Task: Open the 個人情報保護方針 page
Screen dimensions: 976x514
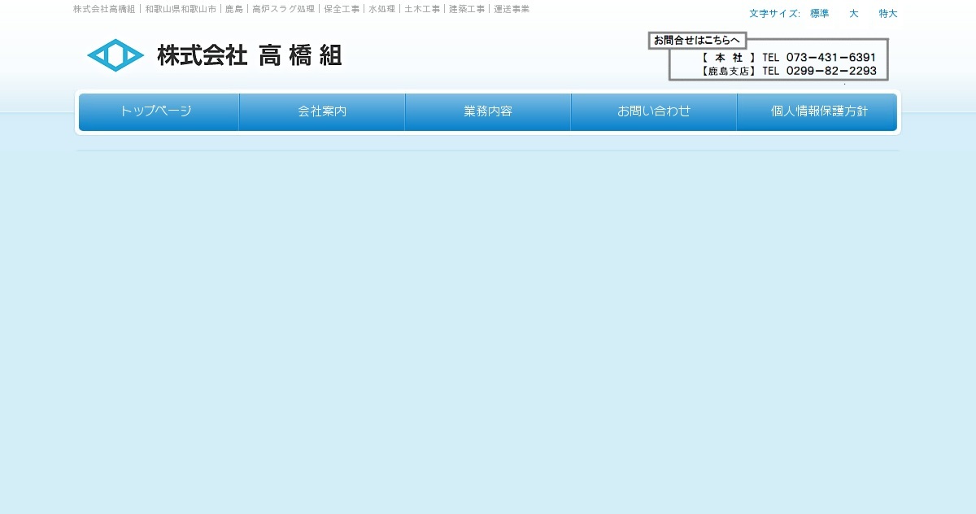Action: [817, 112]
